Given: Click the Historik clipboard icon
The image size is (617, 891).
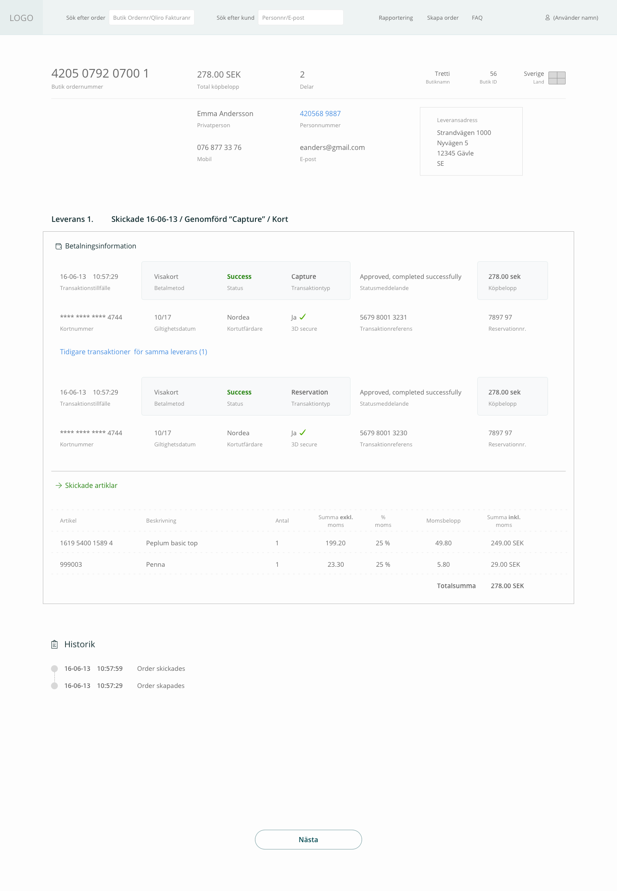Looking at the screenshot, I should [54, 644].
